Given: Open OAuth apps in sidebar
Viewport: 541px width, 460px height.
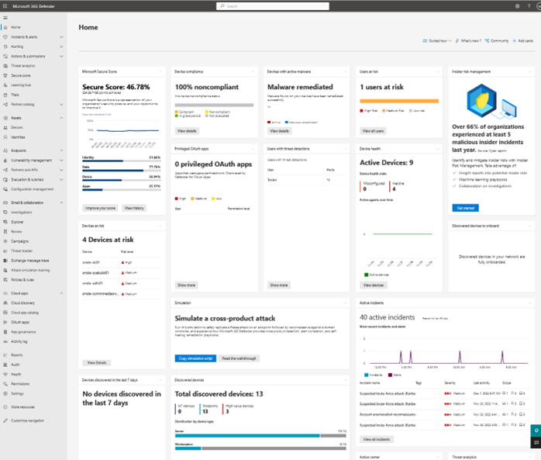Looking at the screenshot, I should coord(20,322).
